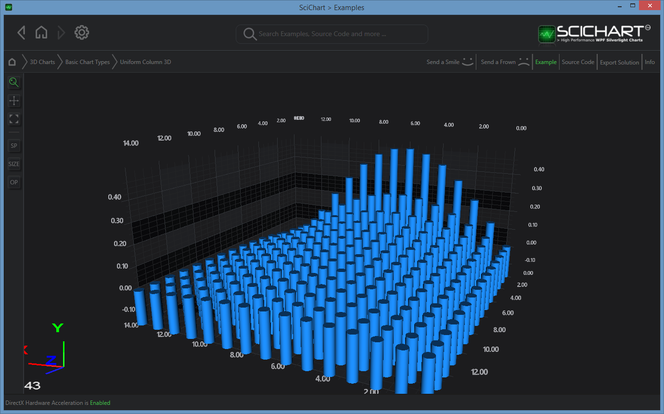The width and height of the screenshot is (664, 414).
Task: Open the Uniform Column 3D breadcrumb
Action: (145, 62)
